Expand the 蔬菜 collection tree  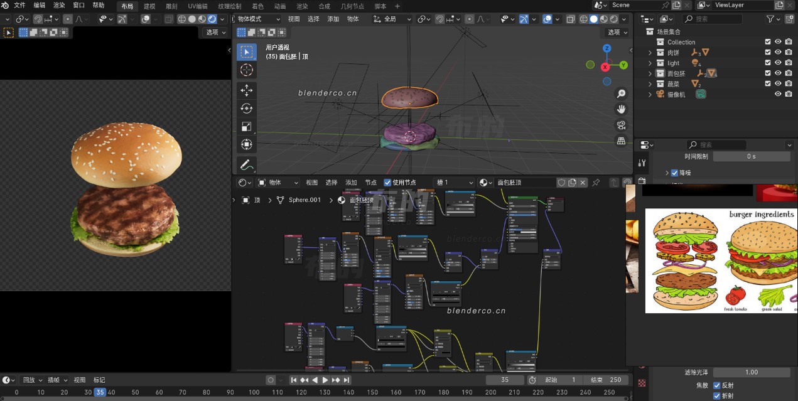point(650,83)
